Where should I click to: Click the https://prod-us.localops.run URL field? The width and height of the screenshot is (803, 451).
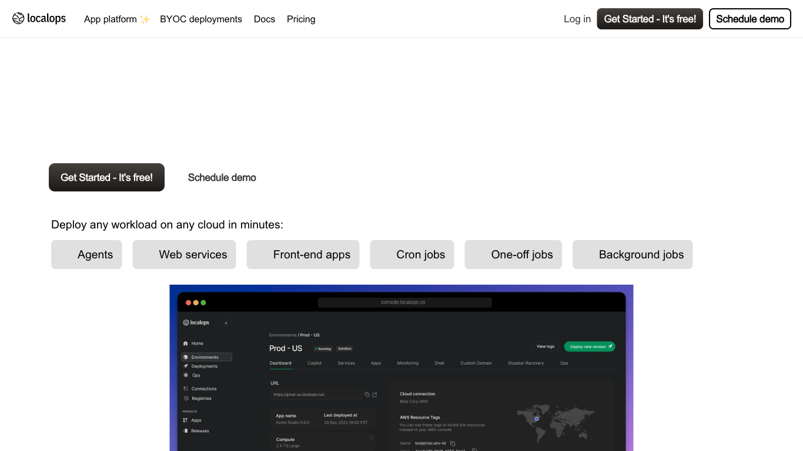pos(316,395)
